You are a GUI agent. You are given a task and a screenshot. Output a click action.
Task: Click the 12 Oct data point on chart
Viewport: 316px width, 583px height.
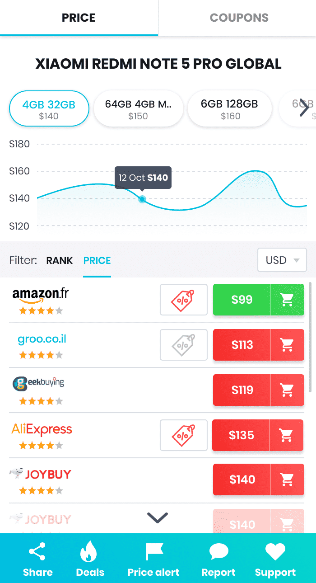[x=142, y=199]
